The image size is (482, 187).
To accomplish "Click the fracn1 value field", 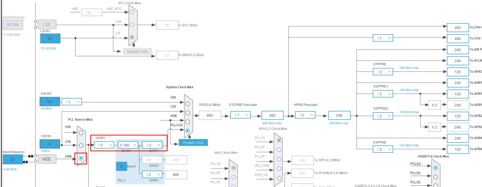I will point(121,166).
